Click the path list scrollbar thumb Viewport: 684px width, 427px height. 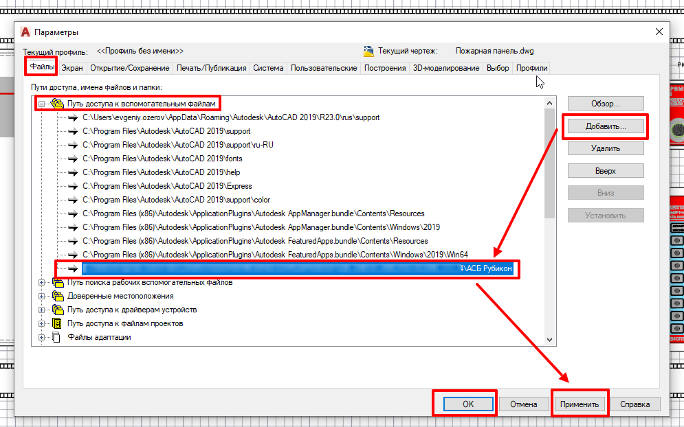click(x=549, y=163)
